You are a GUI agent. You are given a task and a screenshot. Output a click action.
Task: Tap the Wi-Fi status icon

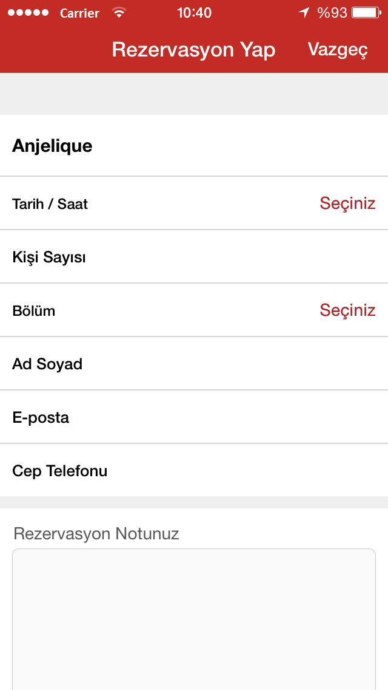[119, 13]
